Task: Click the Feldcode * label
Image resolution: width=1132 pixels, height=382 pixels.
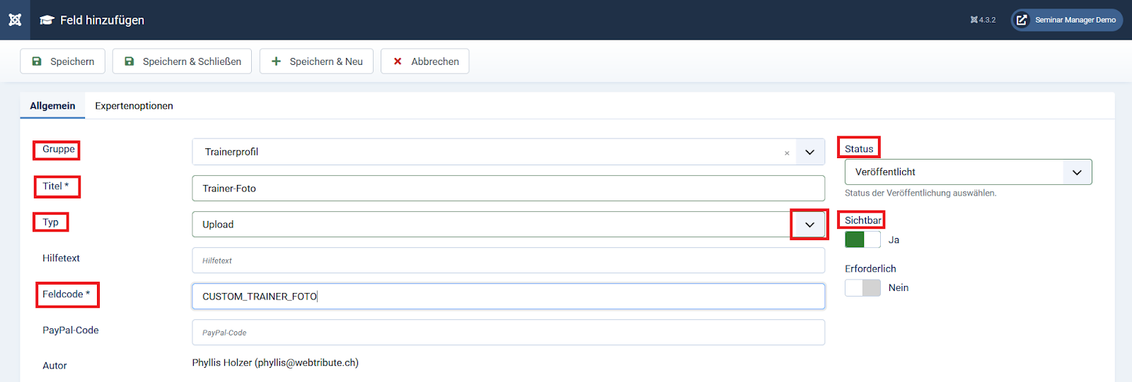Action: coord(66,294)
